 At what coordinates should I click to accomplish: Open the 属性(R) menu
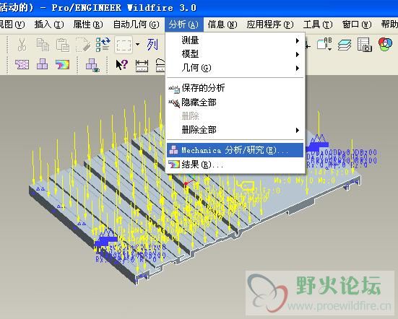coord(88,25)
